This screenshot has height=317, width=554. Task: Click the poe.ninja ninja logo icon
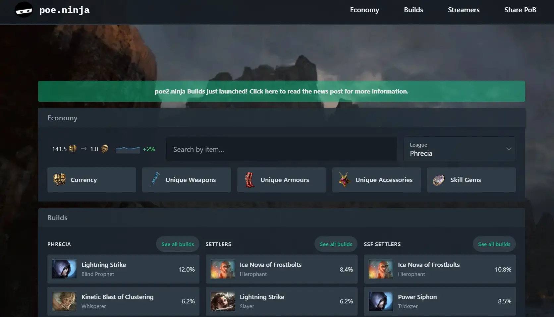[x=24, y=10]
